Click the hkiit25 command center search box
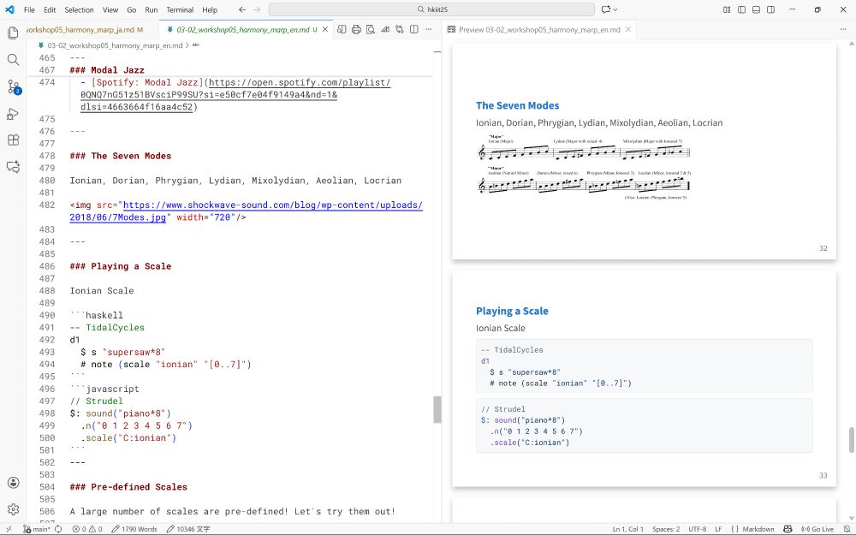 click(431, 9)
